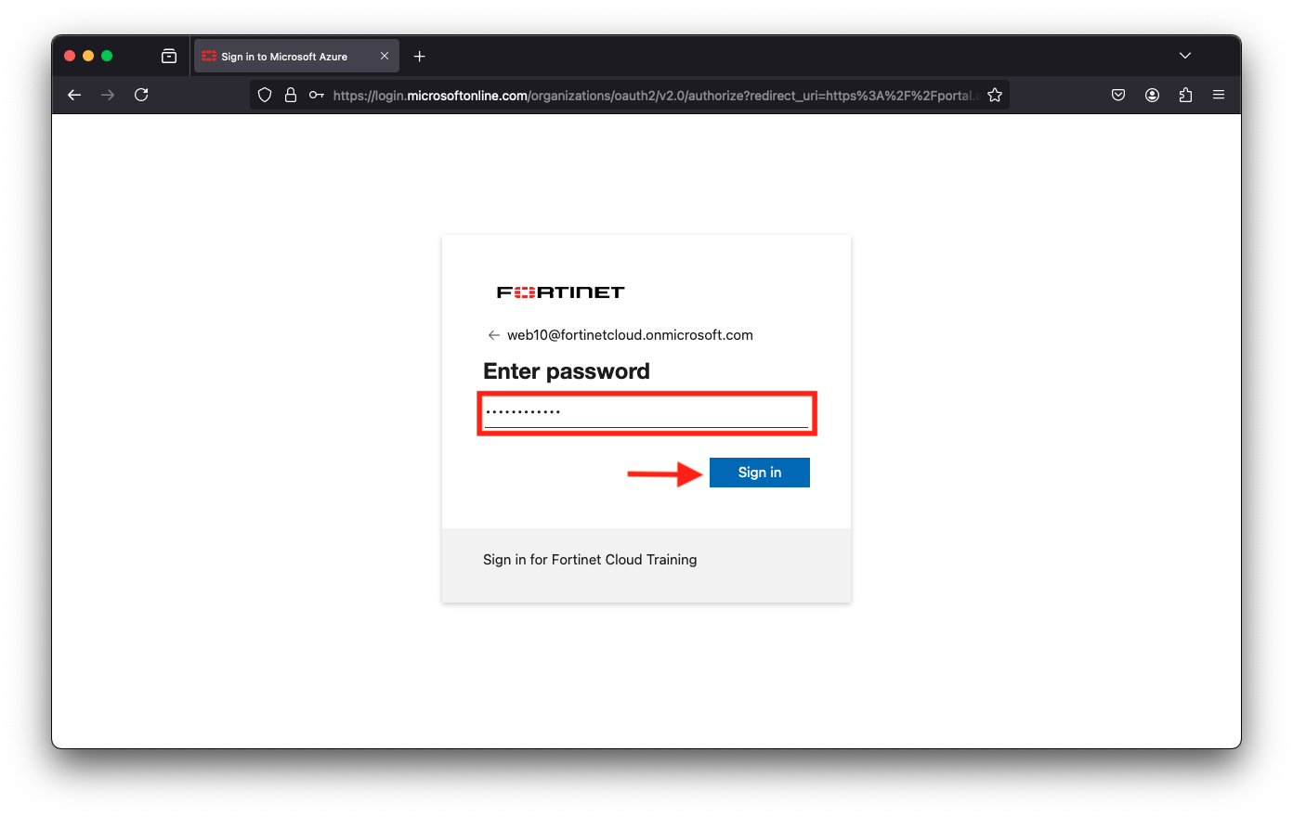Open the Firefox account icon

point(1152,95)
